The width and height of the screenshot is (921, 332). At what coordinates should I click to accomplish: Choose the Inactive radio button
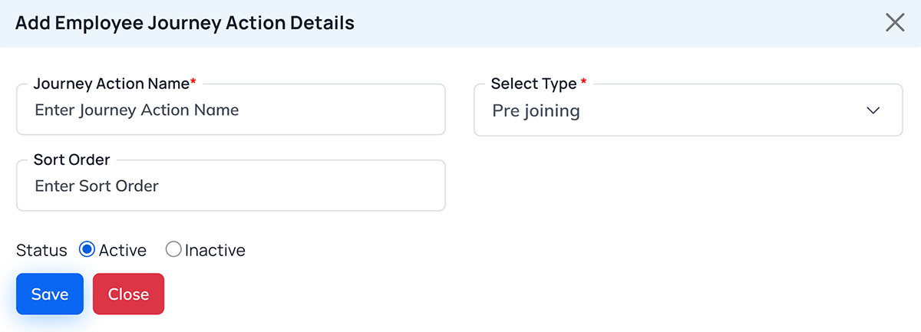[173, 249]
